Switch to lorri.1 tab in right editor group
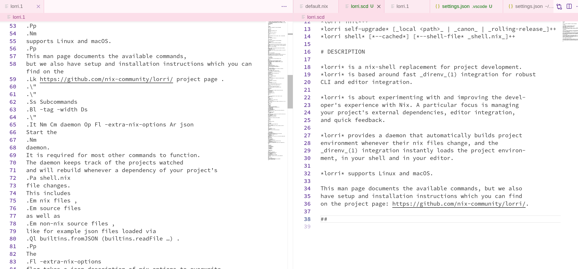Image resolution: width=578 pixels, height=269 pixels. 407,6
